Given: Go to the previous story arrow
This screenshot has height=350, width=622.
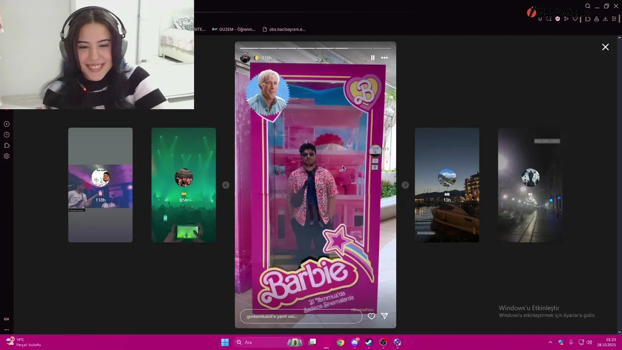Looking at the screenshot, I should click(x=225, y=185).
